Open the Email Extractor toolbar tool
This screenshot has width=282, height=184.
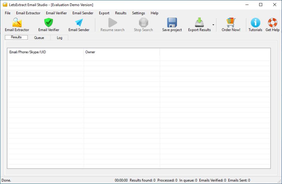point(17,25)
